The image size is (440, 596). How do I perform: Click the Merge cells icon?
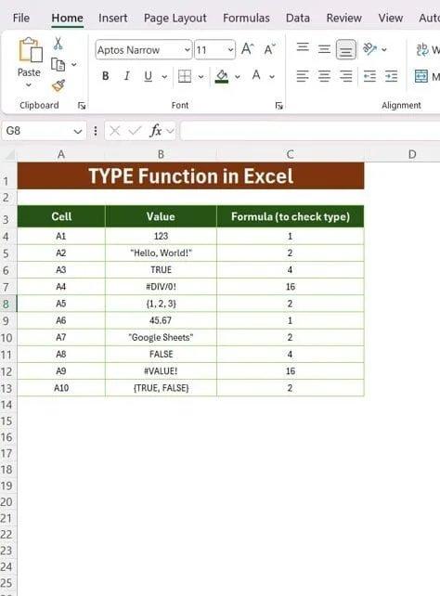tap(421, 76)
